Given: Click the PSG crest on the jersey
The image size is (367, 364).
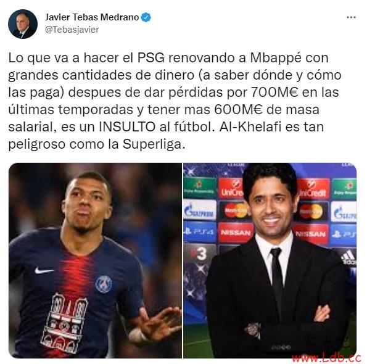Looking at the screenshot, I should [104, 284].
